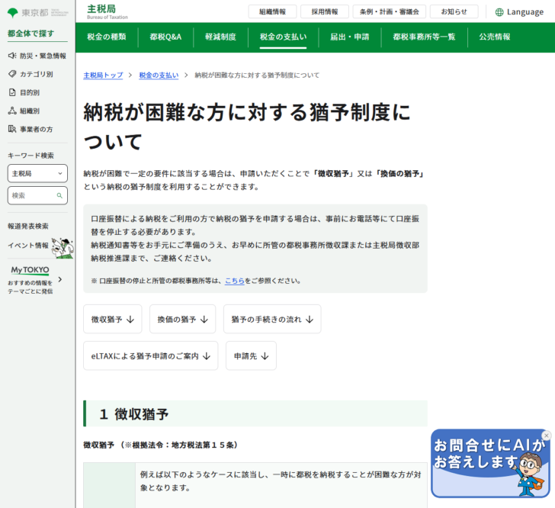Open 報道発表検索 in the sidebar

28,227
